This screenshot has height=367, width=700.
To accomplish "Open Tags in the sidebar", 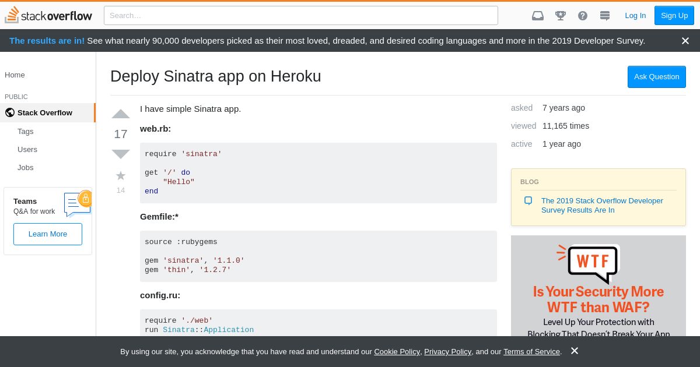I will 26,132.
